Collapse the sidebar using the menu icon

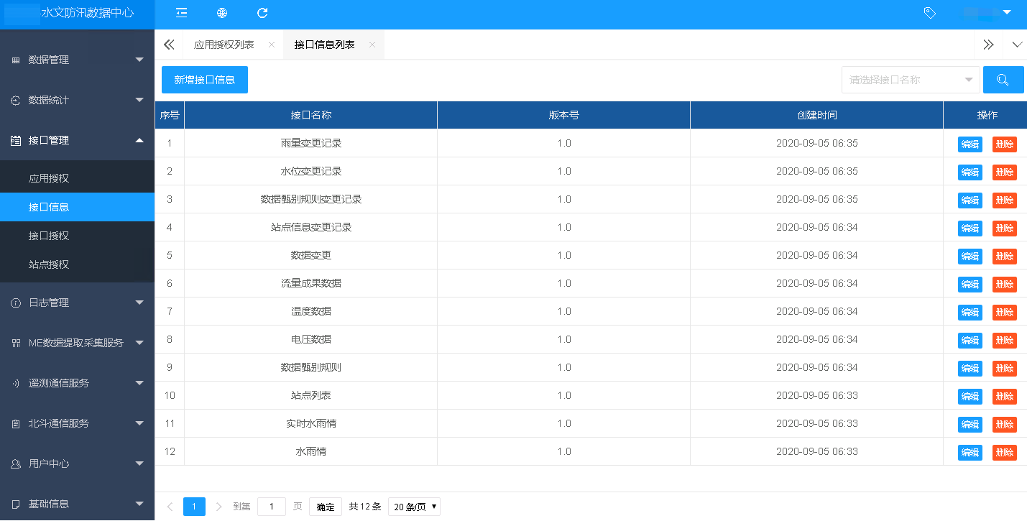coord(181,13)
